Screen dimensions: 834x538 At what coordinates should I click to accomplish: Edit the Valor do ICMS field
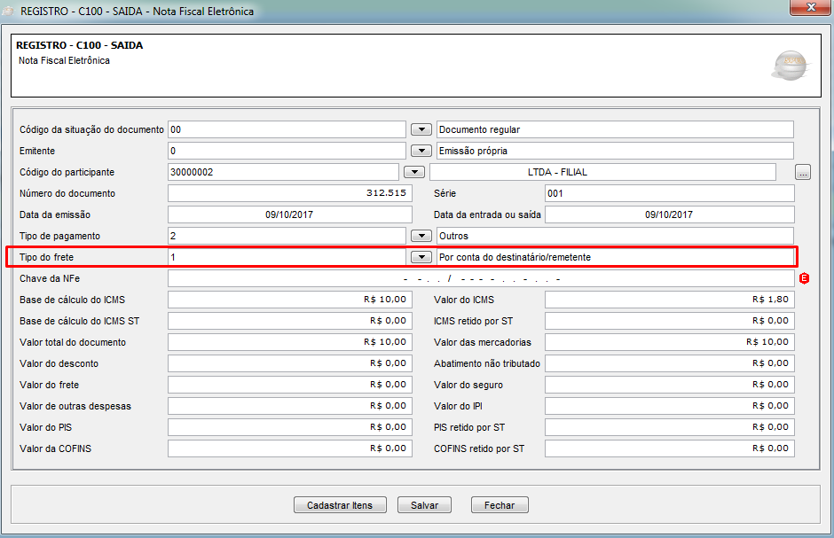coord(669,300)
